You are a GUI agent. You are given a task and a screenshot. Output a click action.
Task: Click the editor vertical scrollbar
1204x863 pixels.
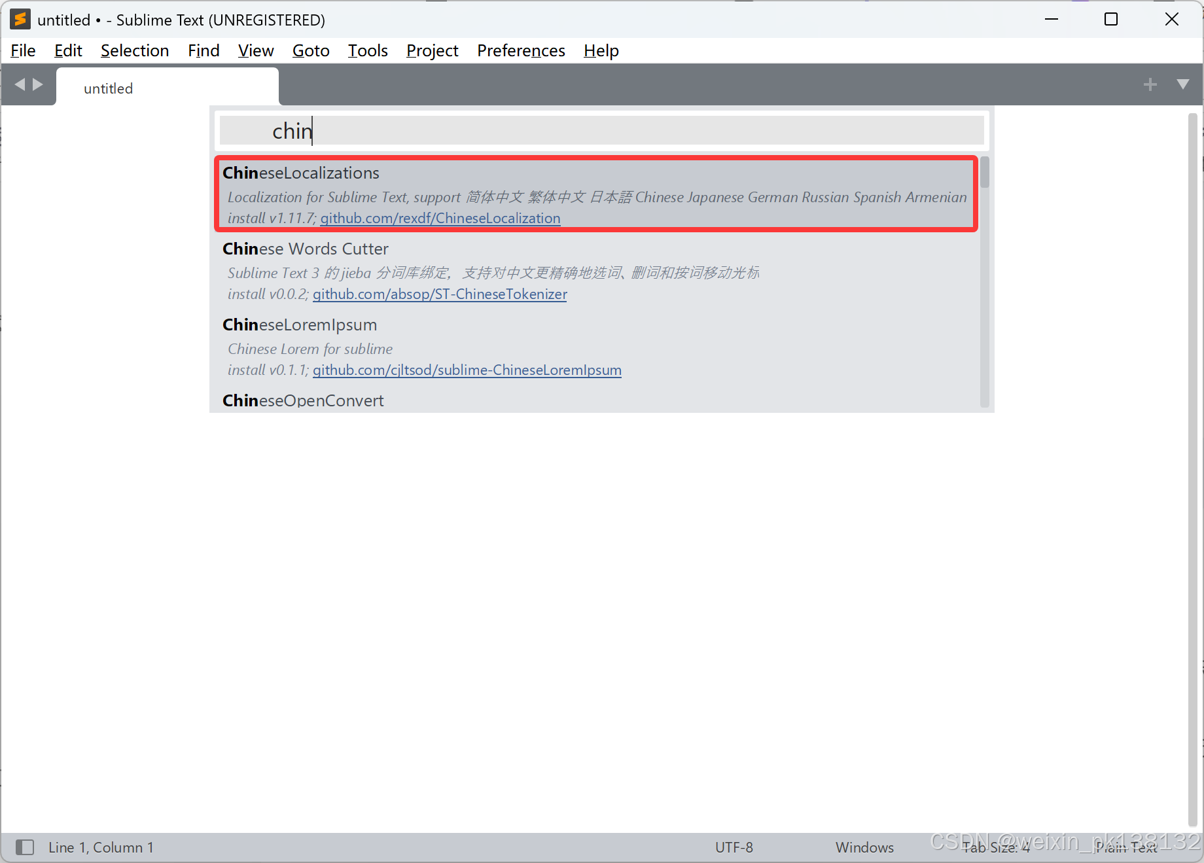(x=1192, y=470)
